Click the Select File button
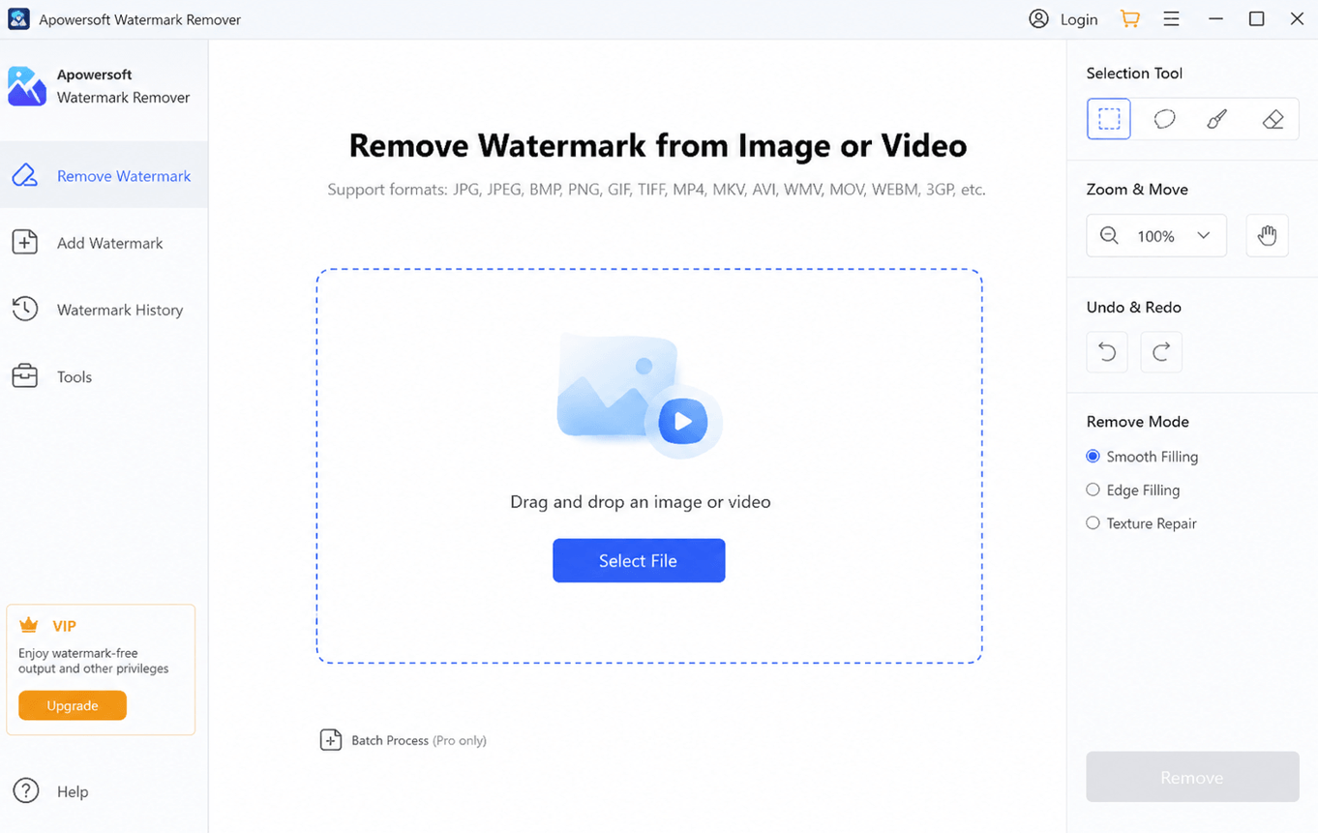Viewport: 1318px width, 833px height. (x=639, y=560)
